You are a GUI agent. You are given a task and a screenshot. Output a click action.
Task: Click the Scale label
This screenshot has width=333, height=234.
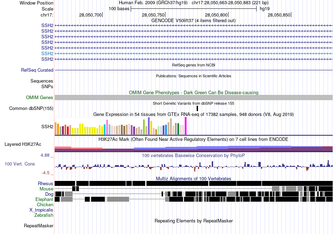coord(47,9)
